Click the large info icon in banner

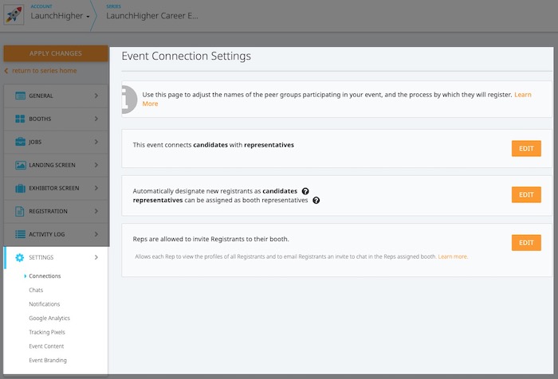pos(129,100)
